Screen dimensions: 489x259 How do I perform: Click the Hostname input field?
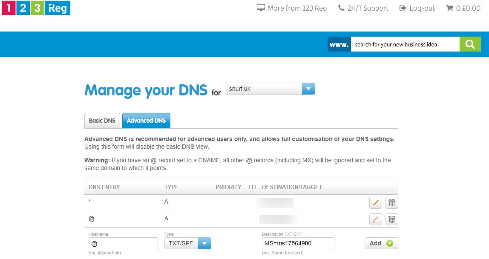pyautogui.click(x=123, y=243)
